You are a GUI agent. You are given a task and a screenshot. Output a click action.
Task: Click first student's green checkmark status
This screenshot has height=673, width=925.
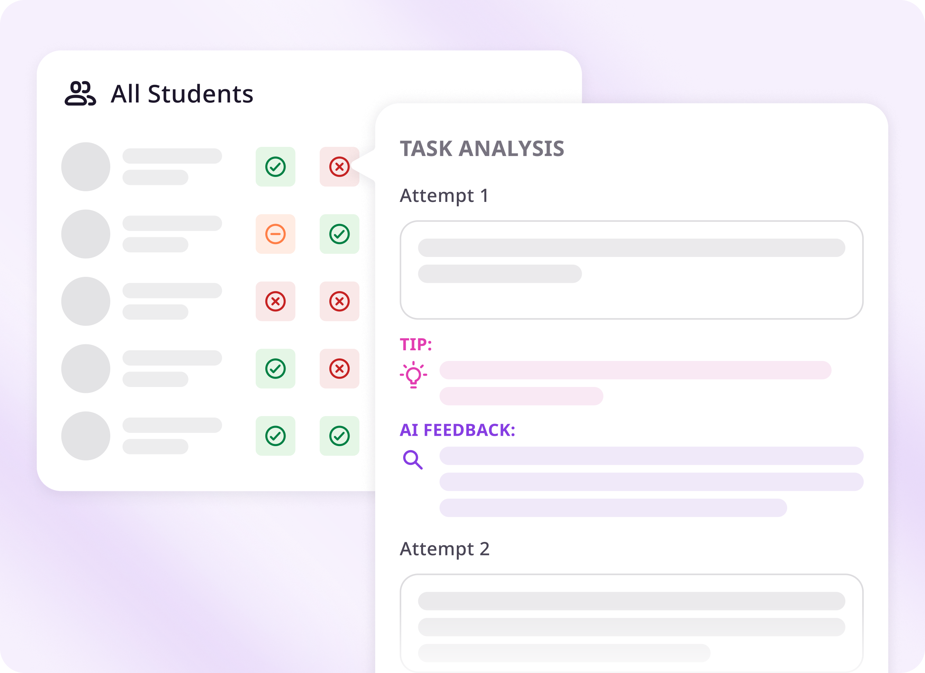click(x=275, y=167)
